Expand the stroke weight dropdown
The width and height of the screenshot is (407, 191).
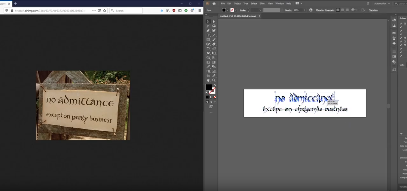coord(260,10)
